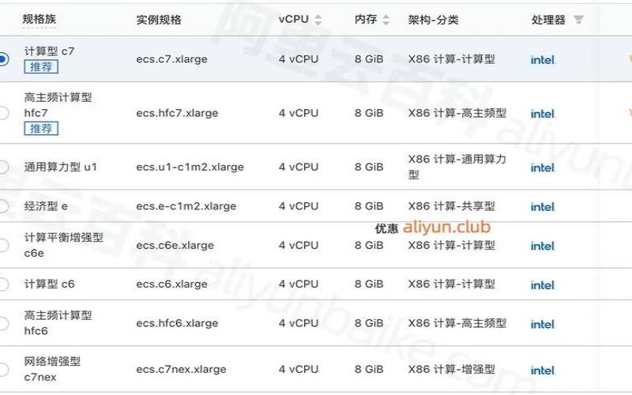Click the ecs.c7.xlarge instance name
This screenshot has width=632, height=395.
pos(171,59)
